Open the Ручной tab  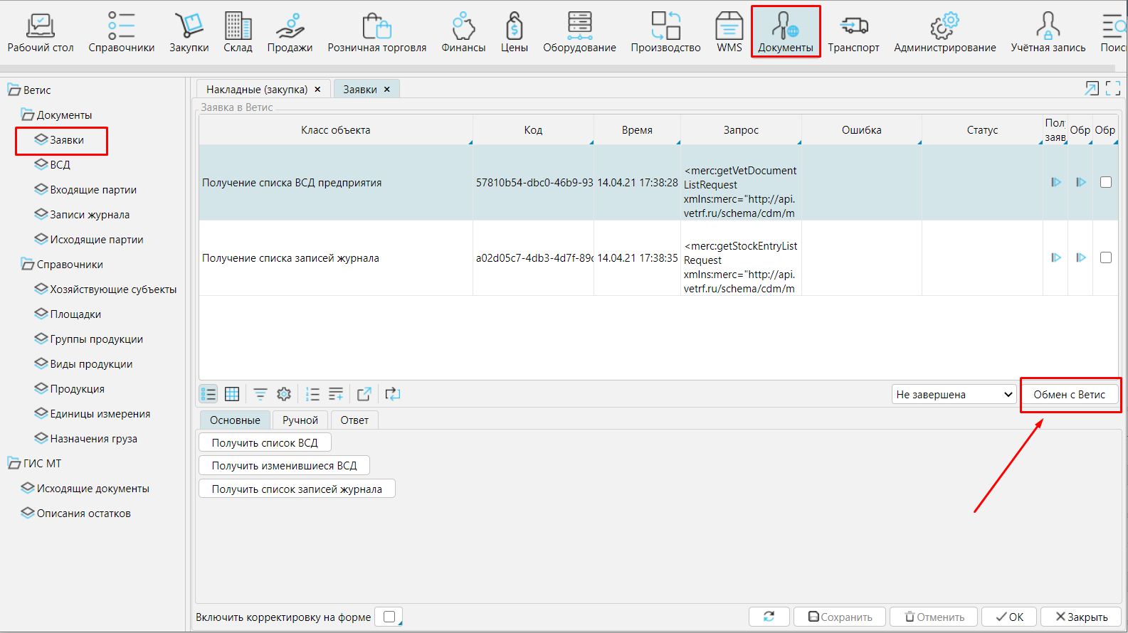tap(300, 420)
